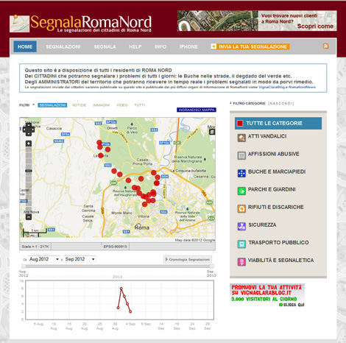346x343 pixels.
Task: Select the Atti Vandalici category icon
Action: [241, 138]
